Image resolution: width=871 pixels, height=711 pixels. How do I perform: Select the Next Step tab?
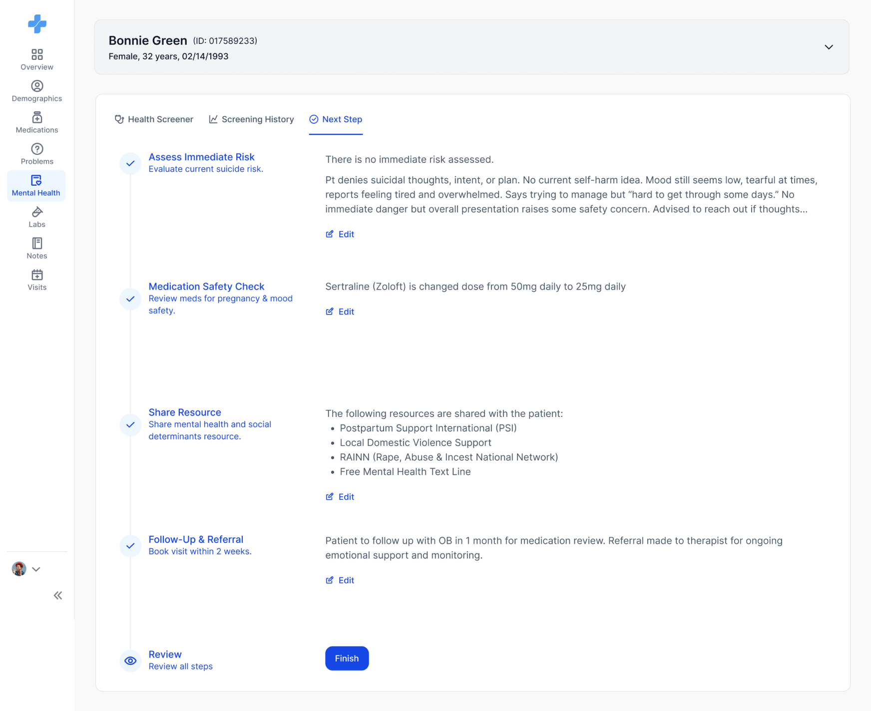336,119
